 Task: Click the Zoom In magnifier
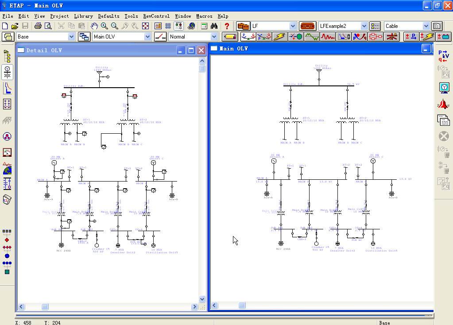click(105, 26)
